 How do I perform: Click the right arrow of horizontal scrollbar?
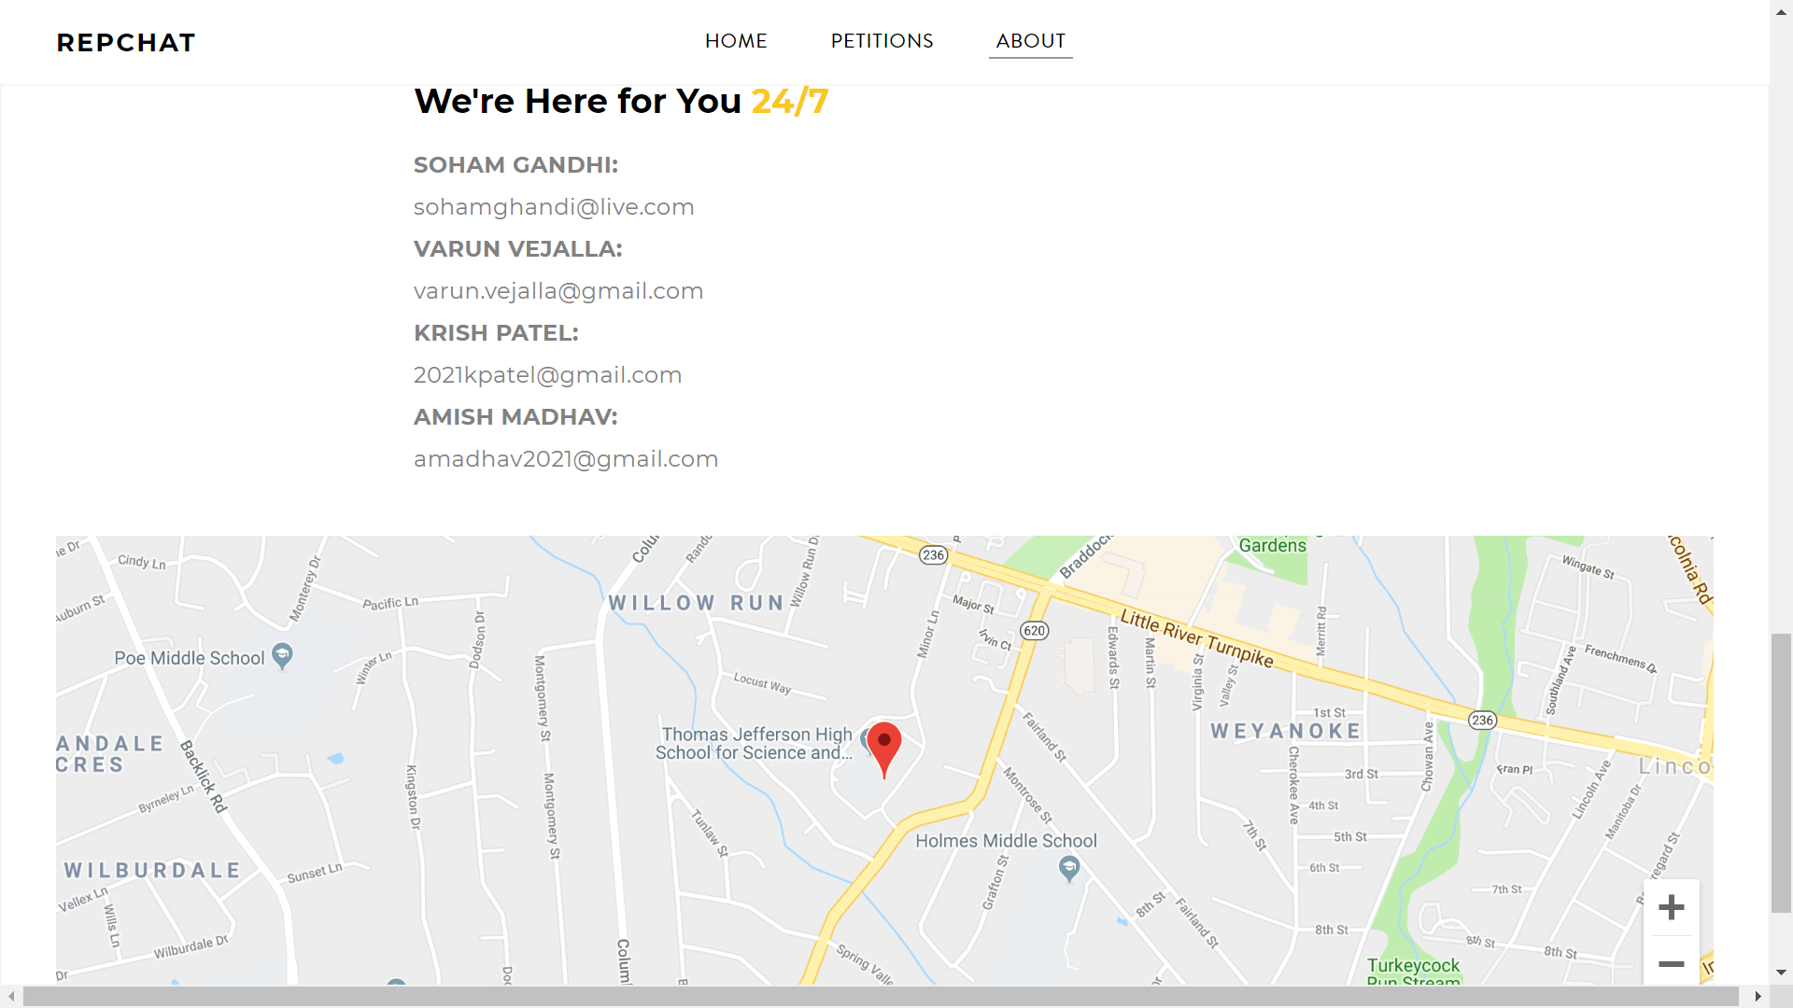pos(1758,997)
